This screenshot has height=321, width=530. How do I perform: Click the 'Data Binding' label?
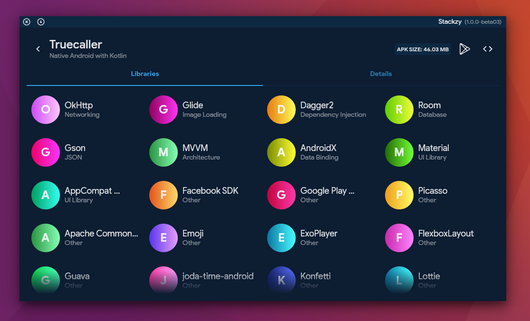319,157
